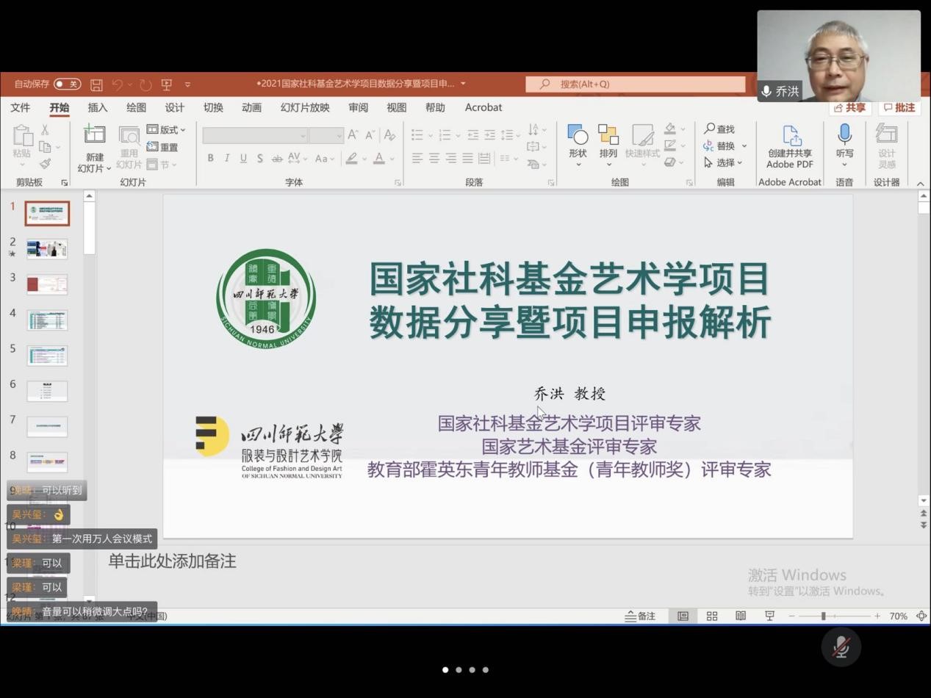The height and width of the screenshot is (698, 931).
Task: Switch to Normal view icon in status bar
Action: 683,616
